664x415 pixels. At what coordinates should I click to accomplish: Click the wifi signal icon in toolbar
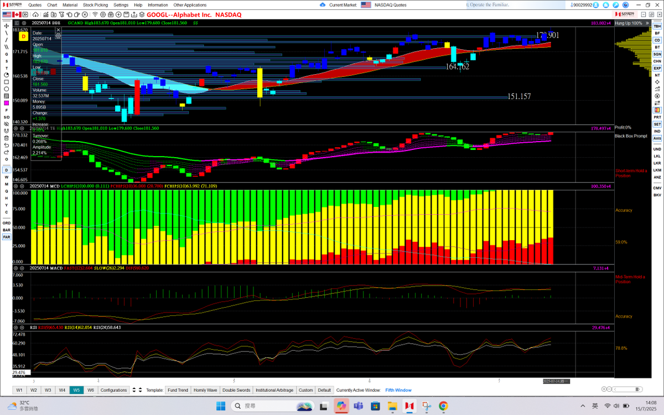coord(95,14)
